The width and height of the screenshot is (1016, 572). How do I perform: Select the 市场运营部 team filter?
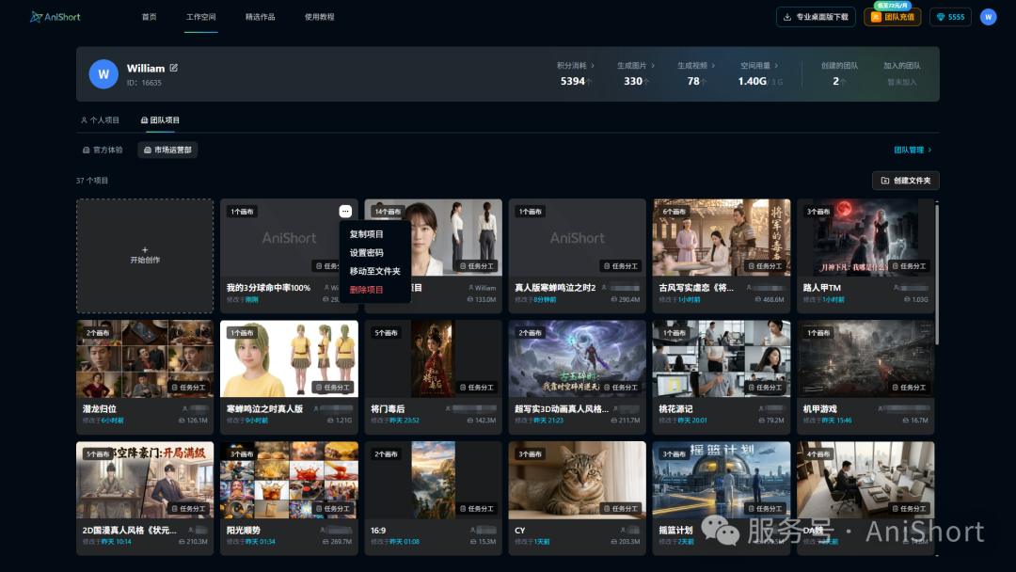[x=167, y=150]
